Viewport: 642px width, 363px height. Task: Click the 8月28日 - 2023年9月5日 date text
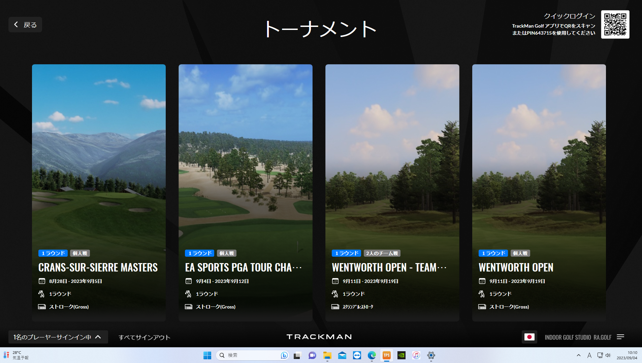(x=75, y=281)
